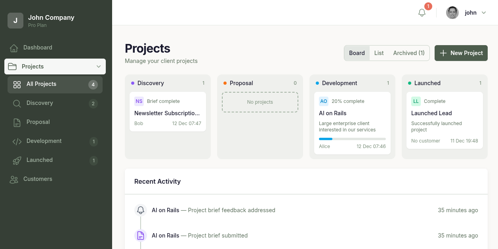Open Launched stage in sidebar
The height and width of the screenshot is (249, 498).
tap(55, 160)
